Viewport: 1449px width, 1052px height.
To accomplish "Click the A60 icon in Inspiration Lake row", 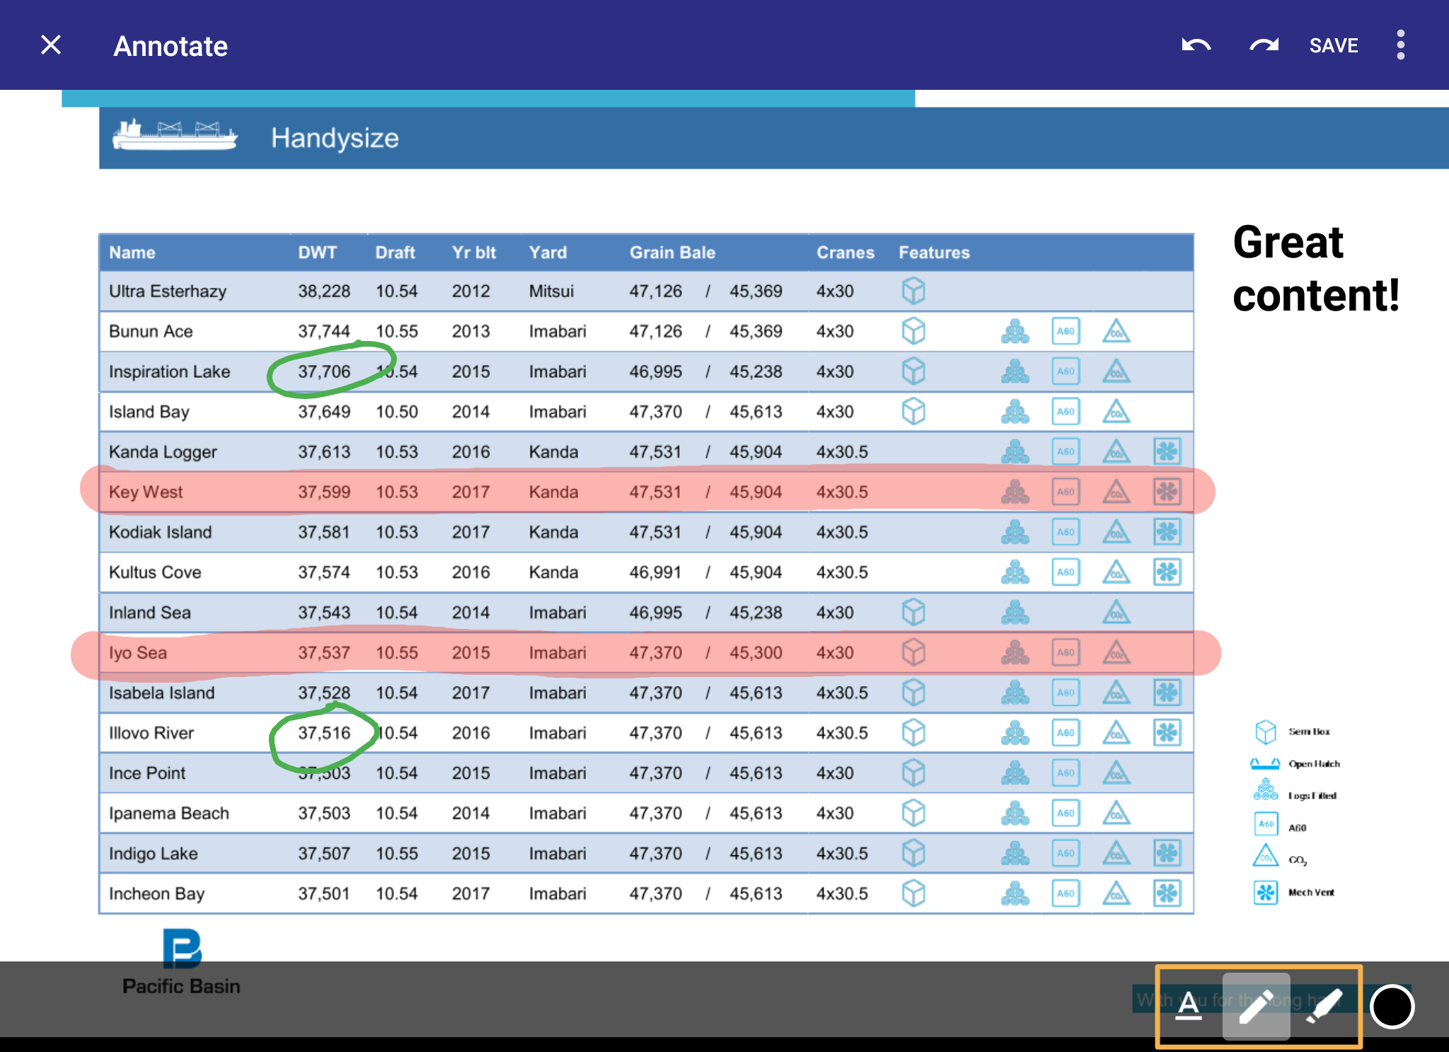I will 1066,371.
